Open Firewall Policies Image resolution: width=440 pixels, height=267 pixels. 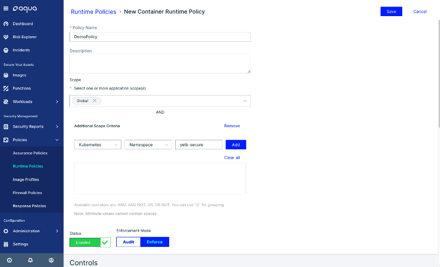tap(27, 193)
